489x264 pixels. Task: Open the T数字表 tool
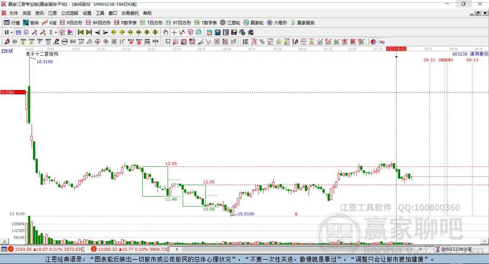point(205,23)
